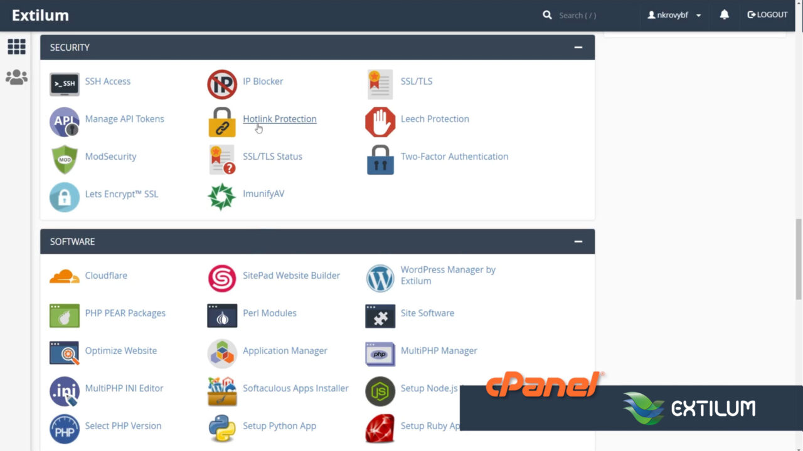The width and height of the screenshot is (803, 451).
Task: Select the IP Blocker icon
Action: 221,84
